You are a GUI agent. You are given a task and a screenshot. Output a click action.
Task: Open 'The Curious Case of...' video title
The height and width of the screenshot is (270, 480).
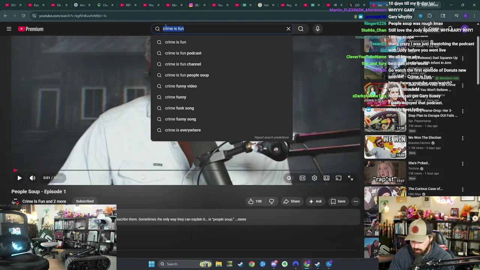point(426,189)
